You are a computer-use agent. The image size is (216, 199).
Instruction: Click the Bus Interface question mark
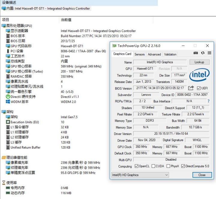[x=208, y=101]
